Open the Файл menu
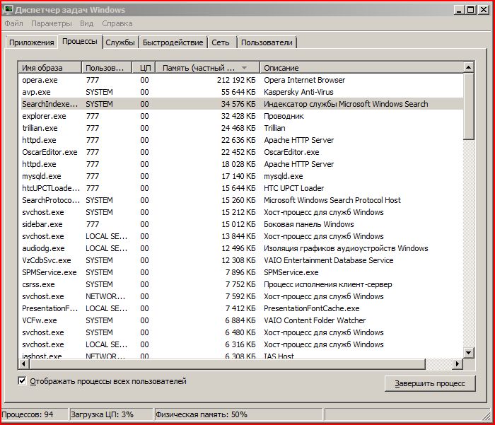 click(13, 23)
